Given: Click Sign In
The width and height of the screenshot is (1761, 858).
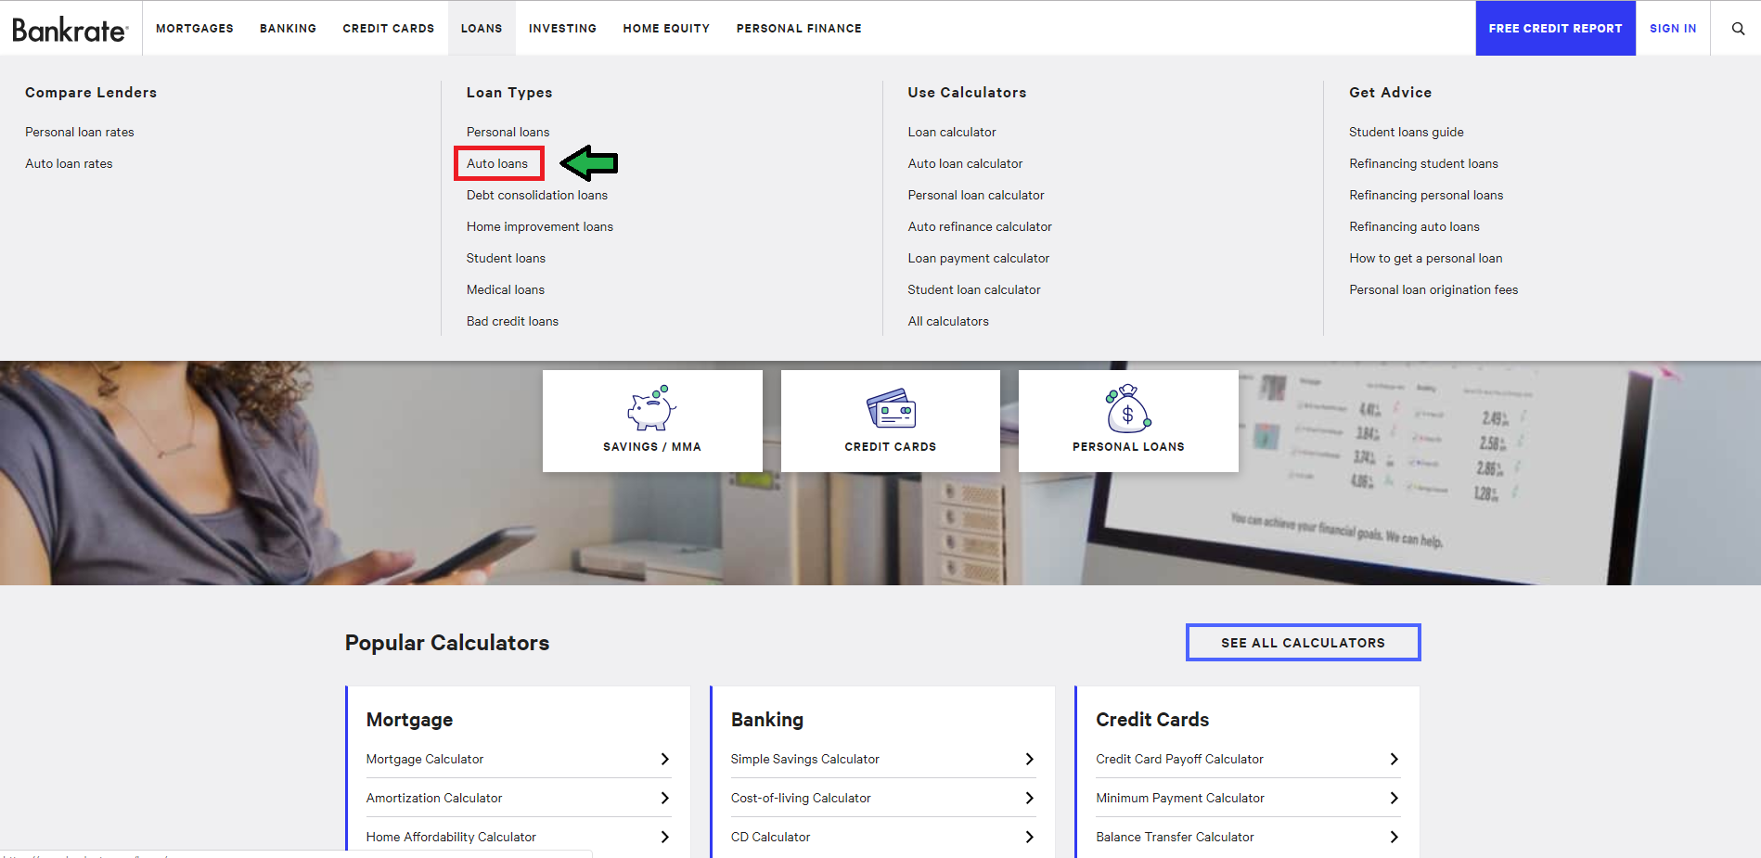Looking at the screenshot, I should [x=1673, y=29].
